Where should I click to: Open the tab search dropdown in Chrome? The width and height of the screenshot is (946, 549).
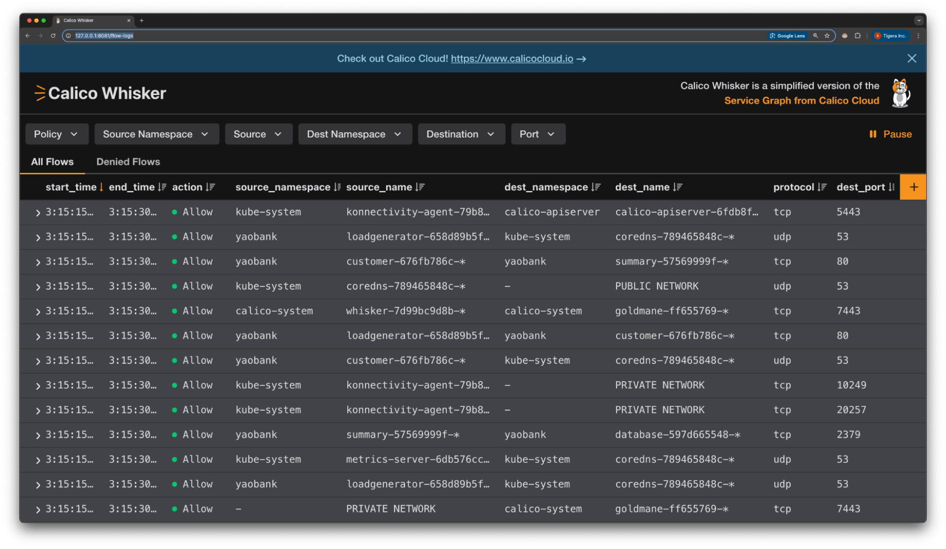[919, 20]
